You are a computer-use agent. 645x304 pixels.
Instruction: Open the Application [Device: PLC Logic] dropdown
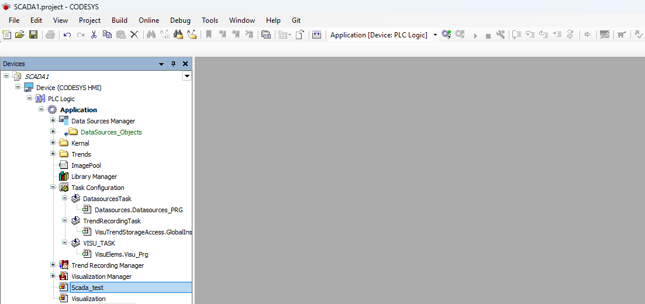pyautogui.click(x=435, y=35)
